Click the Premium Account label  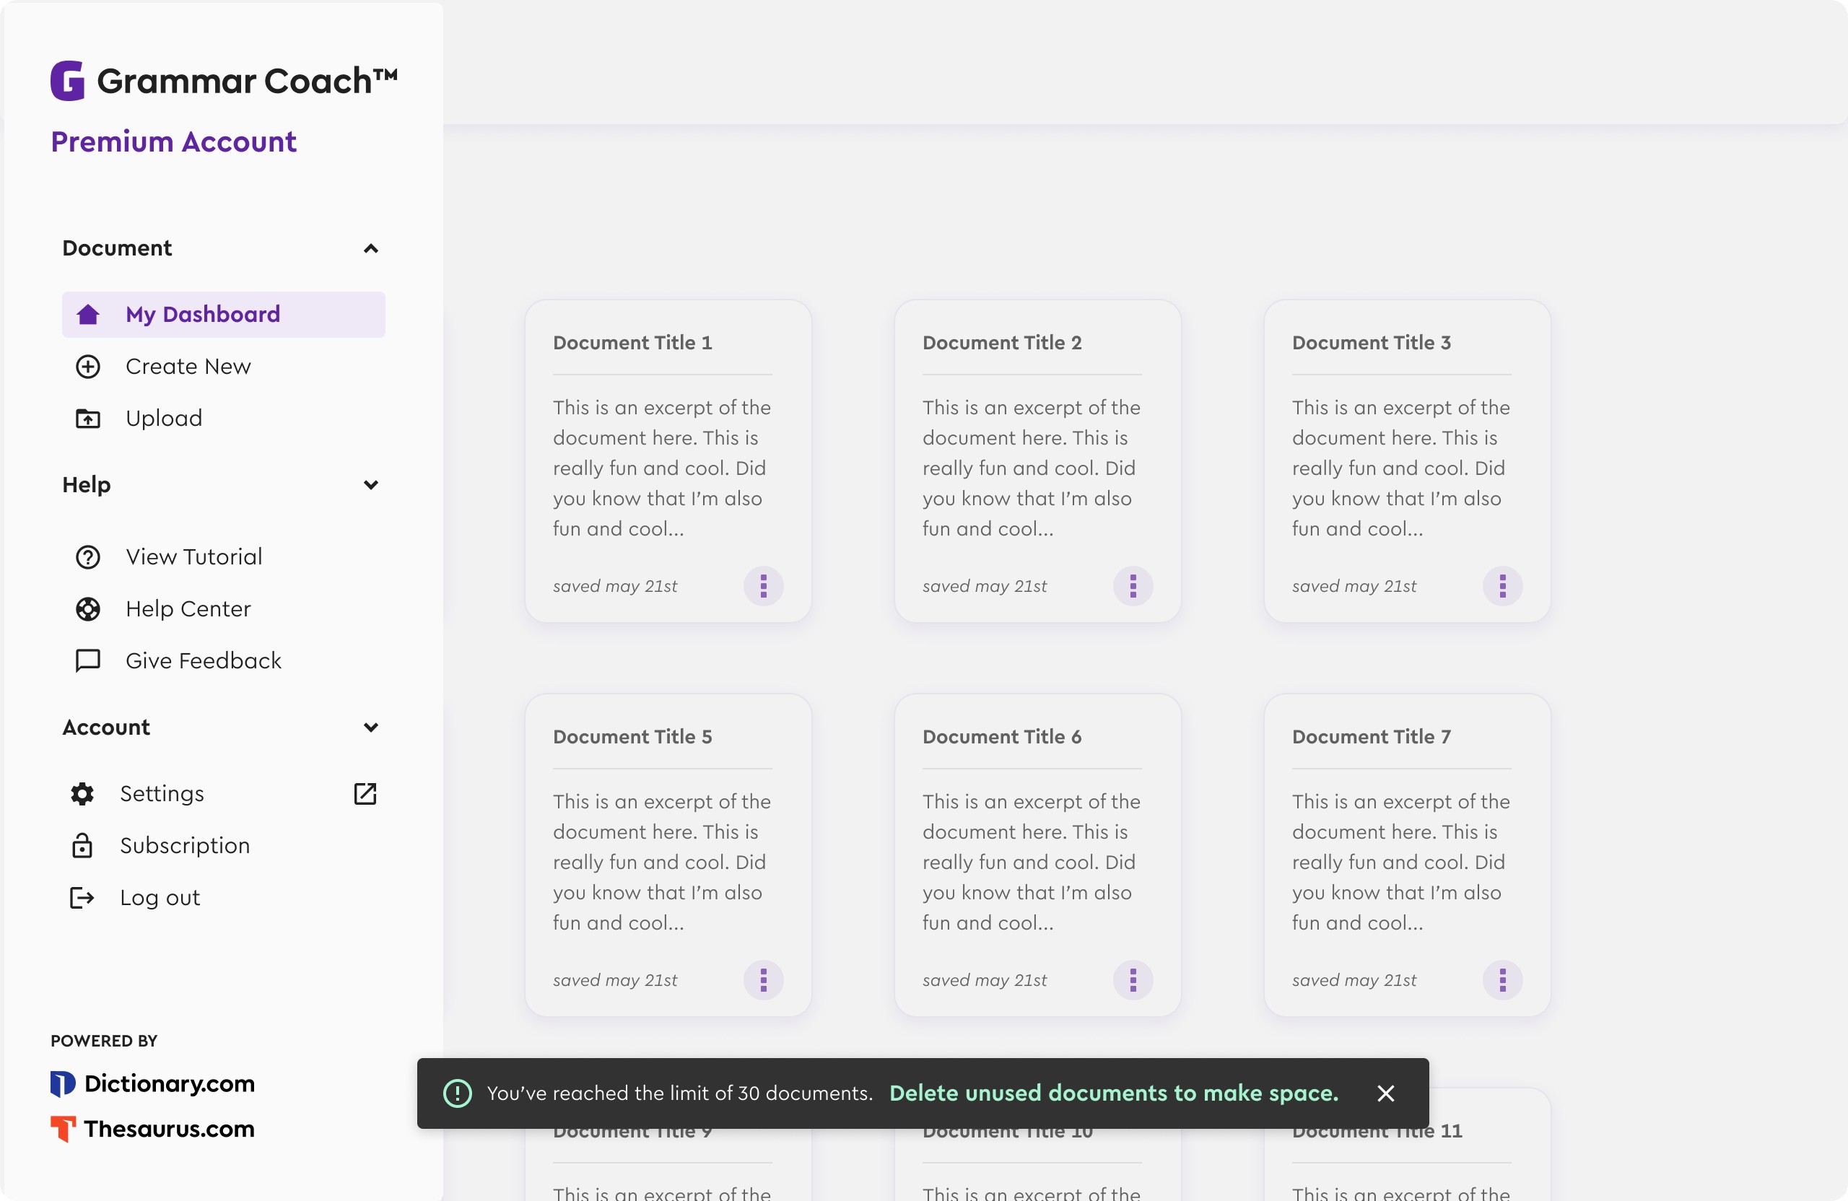[x=173, y=142]
